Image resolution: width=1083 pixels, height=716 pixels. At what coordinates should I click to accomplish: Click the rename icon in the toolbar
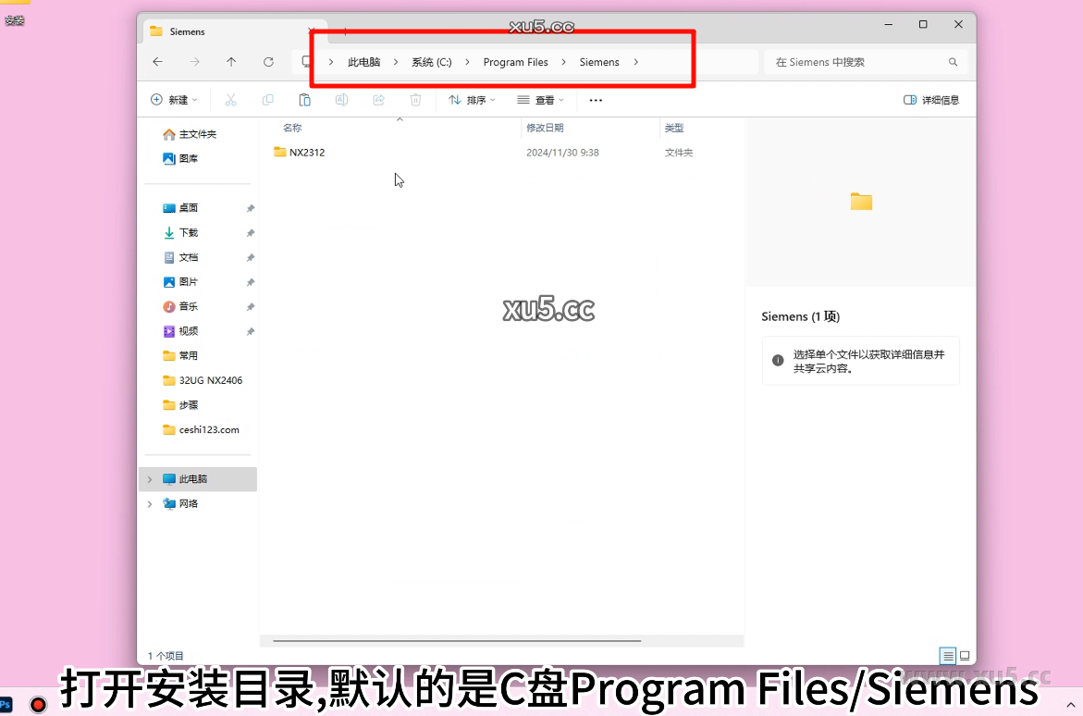pos(341,99)
